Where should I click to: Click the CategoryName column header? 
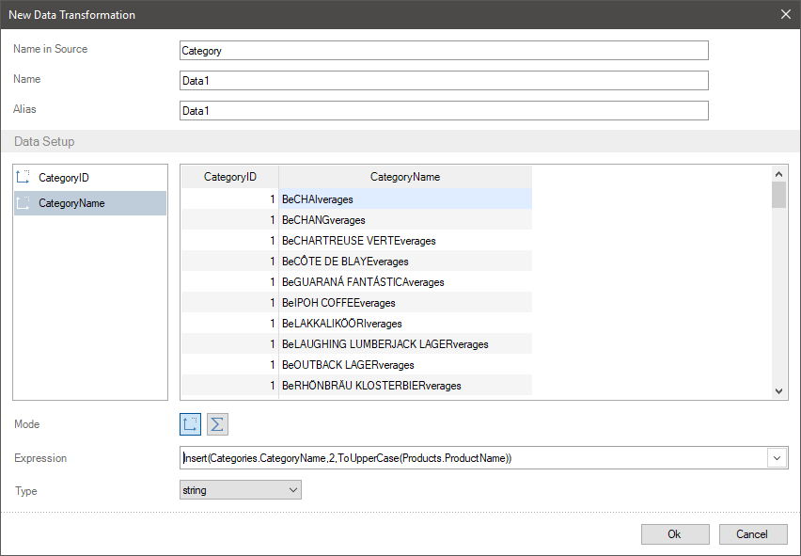pyautogui.click(x=404, y=177)
